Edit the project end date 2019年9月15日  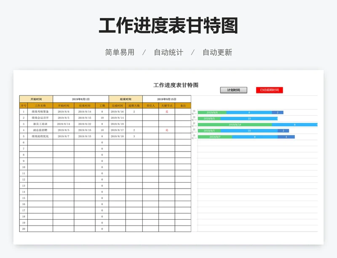[166, 99]
